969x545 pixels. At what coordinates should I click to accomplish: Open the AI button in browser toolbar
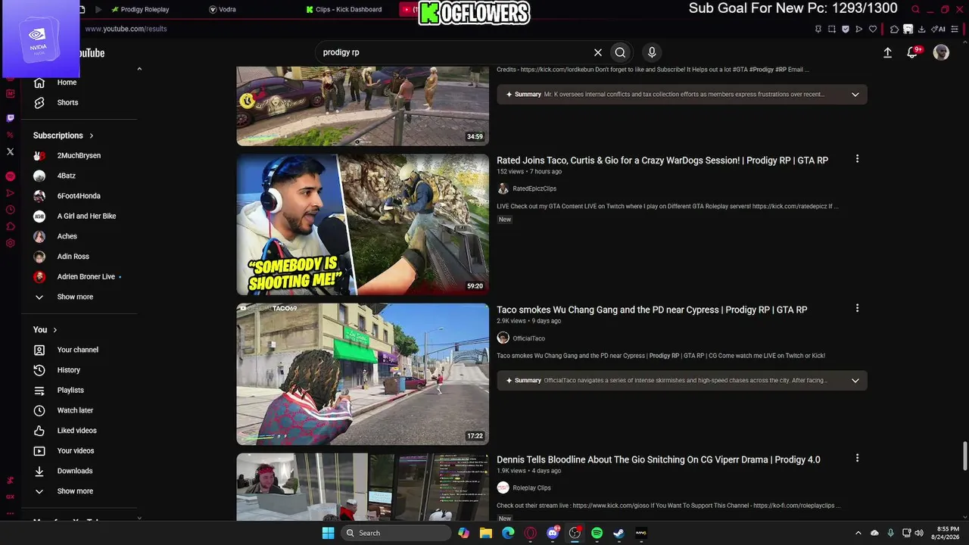[x=939, y=30]
